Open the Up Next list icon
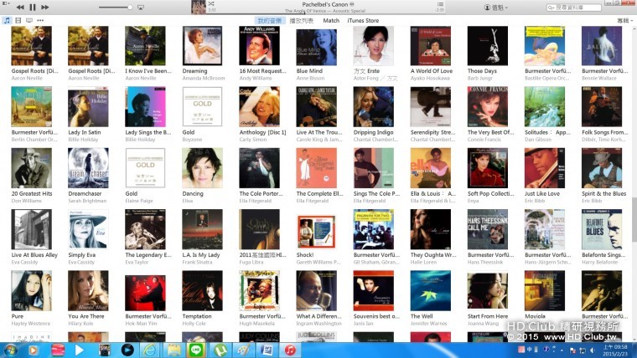This screenshot has width=637, height=358. 440,4
